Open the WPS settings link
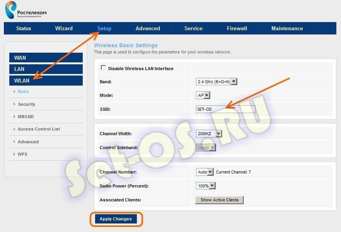 point(22,154)
